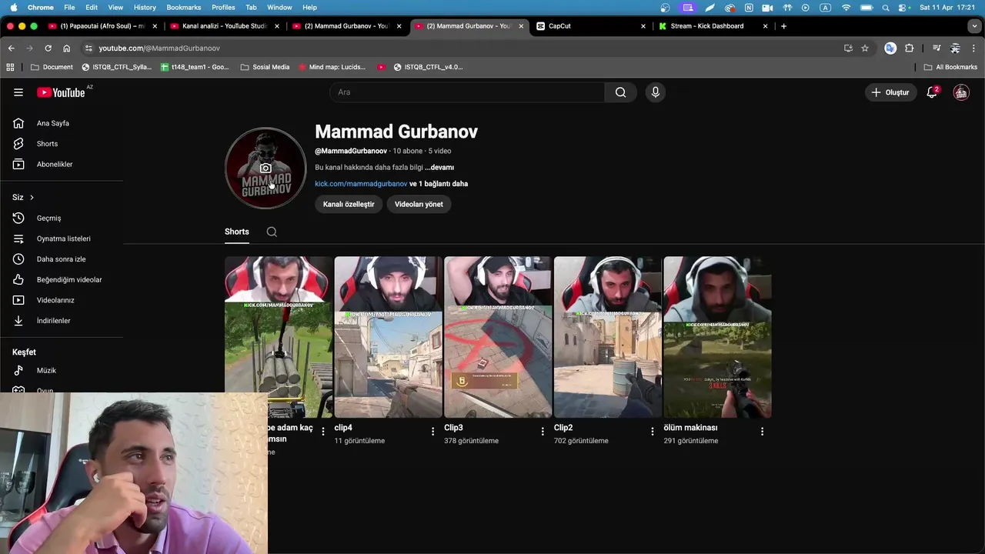Click Kanalı özelleştir button

349,204
